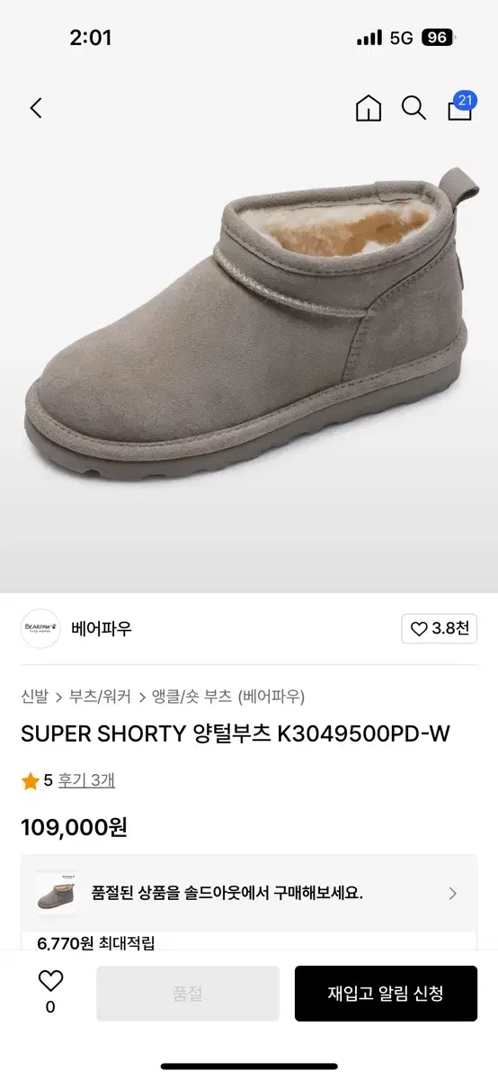Tap the 품절된 상품을 솔드아웃에서 구매해보세요 banner text
The width and height of the screenshot is (498, 1080).
pos(227,893)
